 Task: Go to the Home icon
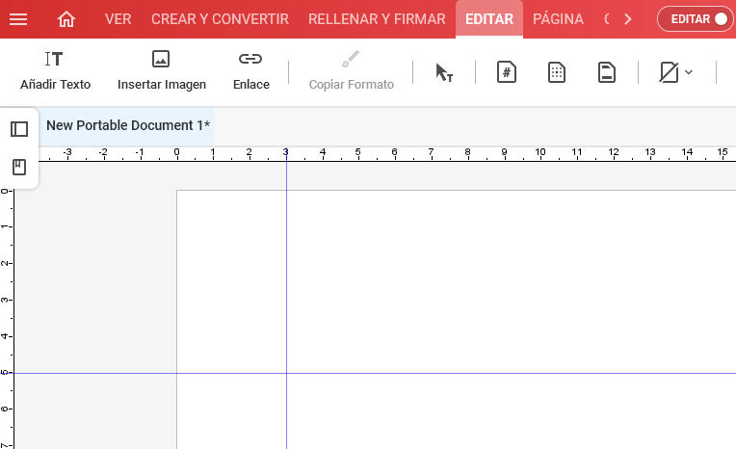[66, 19]
